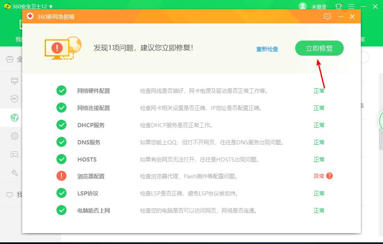Click the heart icon near 我 in sidebar
This screenshot has width=383, height=244.
point(10,195)
